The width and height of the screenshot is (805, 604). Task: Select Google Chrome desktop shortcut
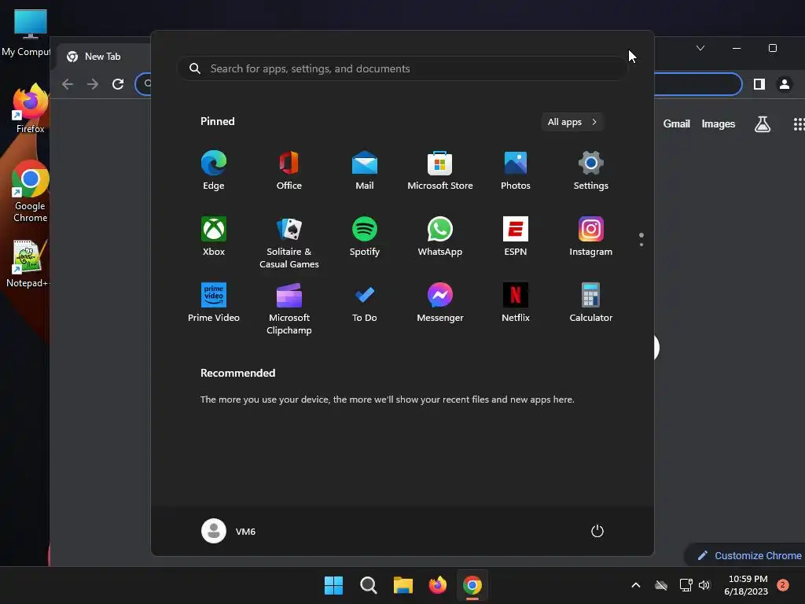point(30,192)
